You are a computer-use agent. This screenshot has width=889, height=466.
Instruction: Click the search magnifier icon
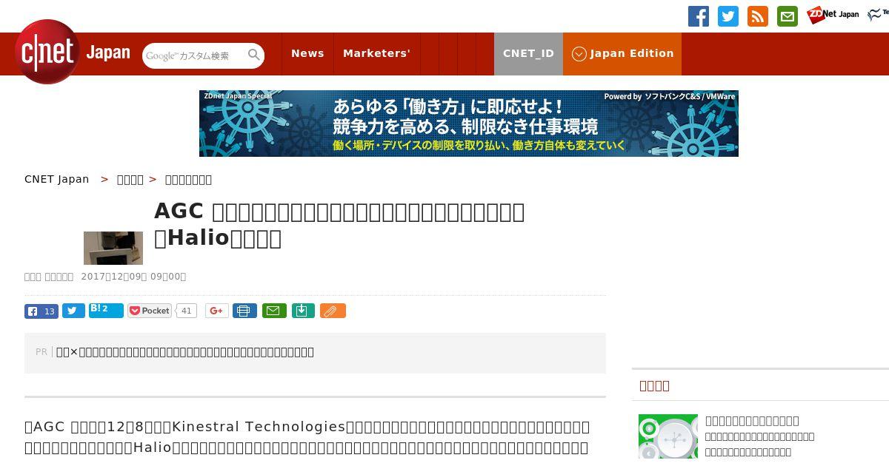[254, 55]
